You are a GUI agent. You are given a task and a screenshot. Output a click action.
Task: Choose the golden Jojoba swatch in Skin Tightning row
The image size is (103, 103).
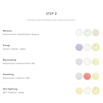[x=96, y=91]
